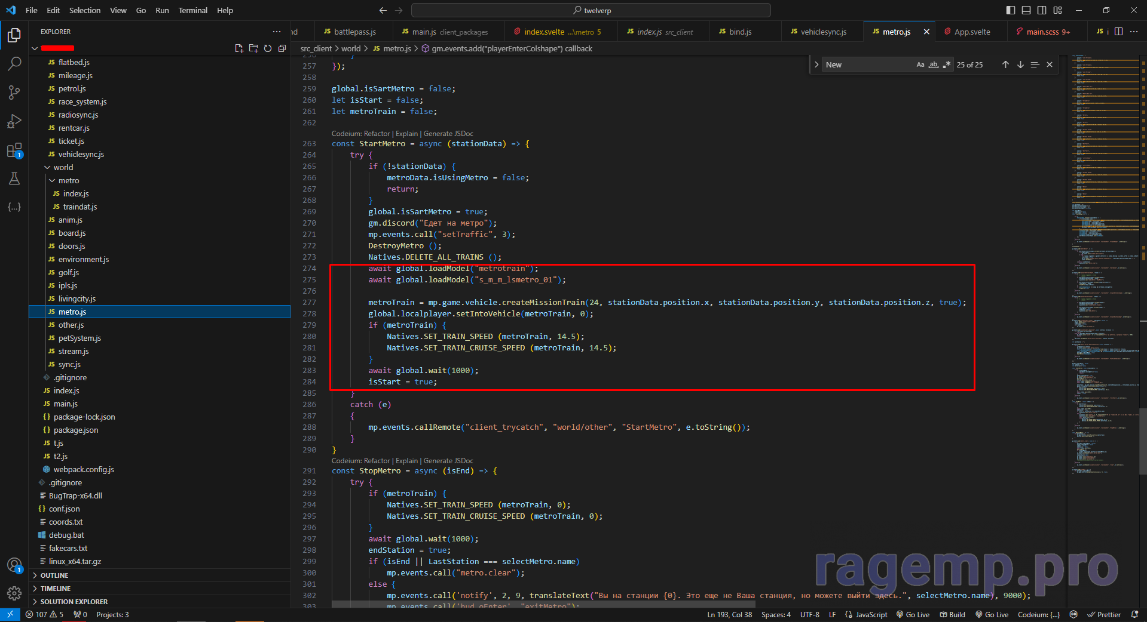Open editor more actions menu
1147x622 pixels.
click(1134, 32)
